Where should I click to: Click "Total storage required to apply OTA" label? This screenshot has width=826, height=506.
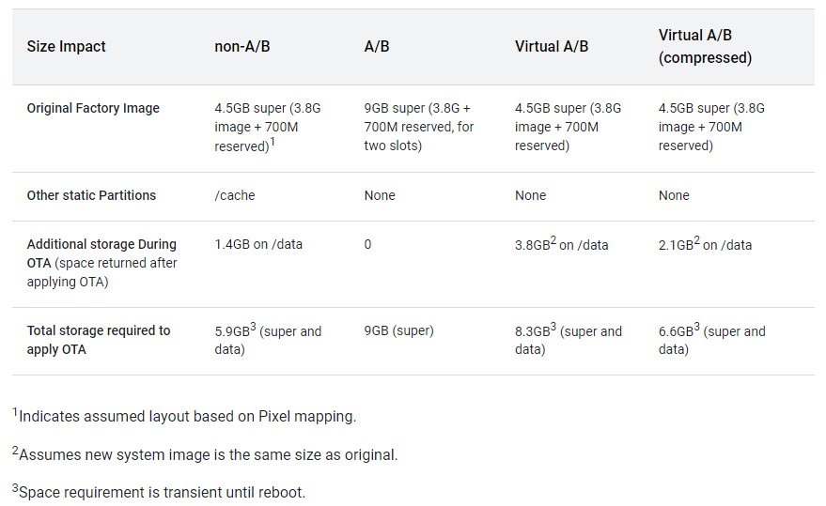99,340
